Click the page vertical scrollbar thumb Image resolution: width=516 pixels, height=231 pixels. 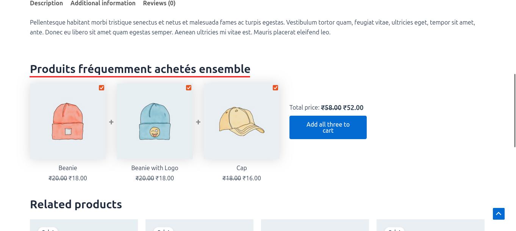coord(514,110)
